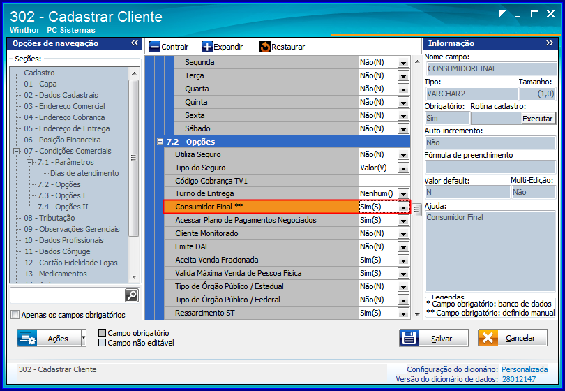The image size is (565, 391).
Task: Click the Ações gear list icon
Action: pyautogui.click(x=27, y=338)
